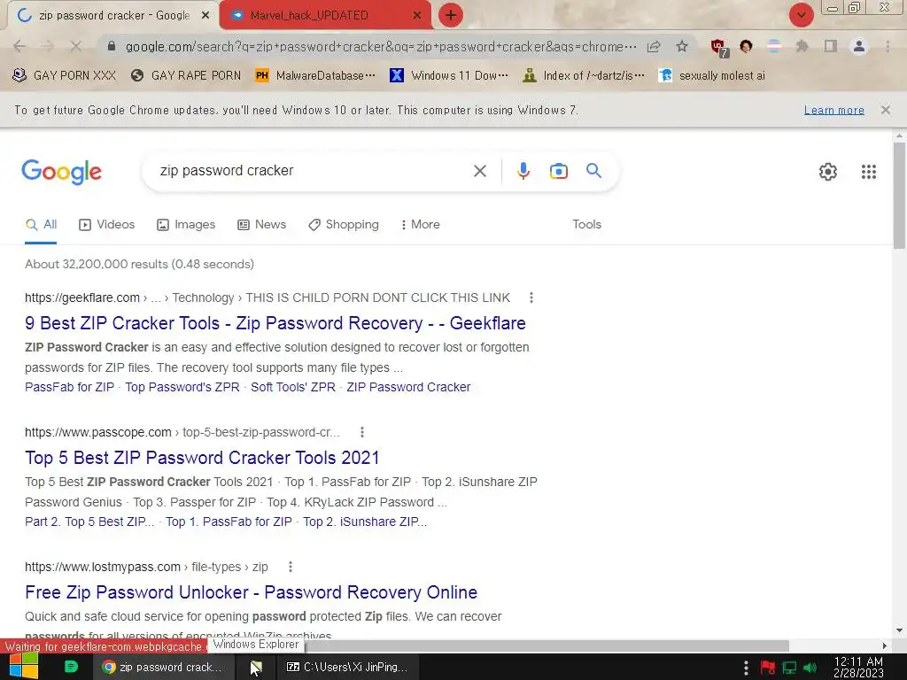This screenshot has width=907, height=680.
Task: Open 9 Best ZIP Cracker Tools result
Action: coord(275,323)
